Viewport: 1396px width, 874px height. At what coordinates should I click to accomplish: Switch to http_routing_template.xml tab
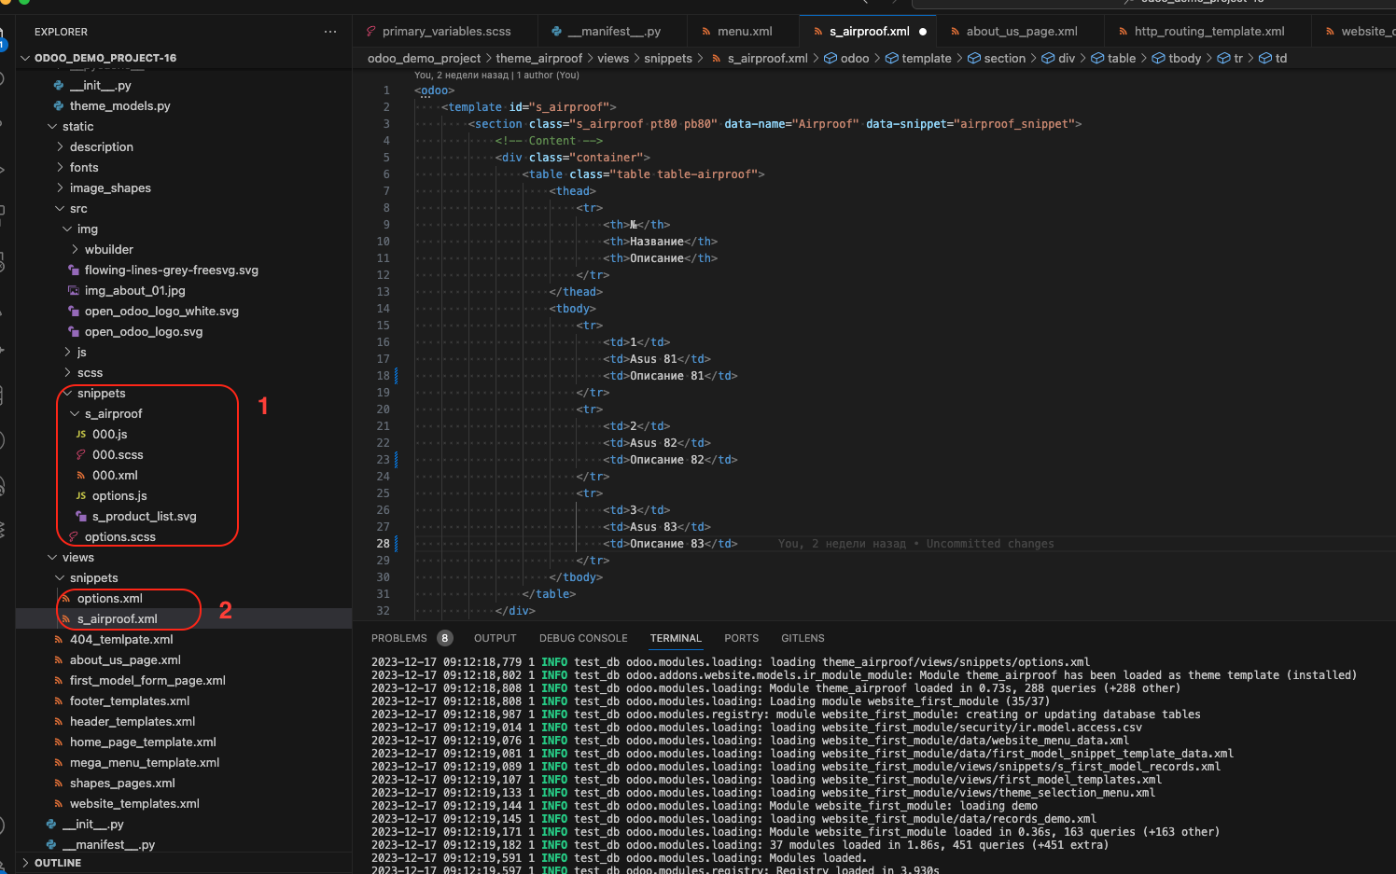[1208, 32]
